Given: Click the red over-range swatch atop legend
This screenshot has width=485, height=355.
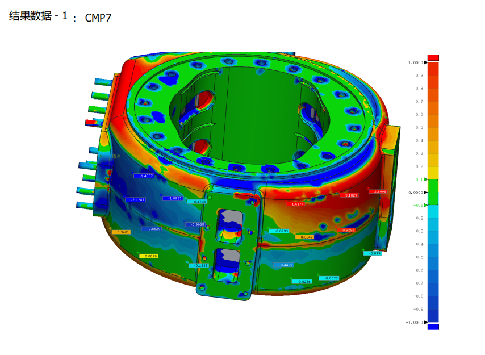Looking at the screenshot, I should (x=433, y=57).
